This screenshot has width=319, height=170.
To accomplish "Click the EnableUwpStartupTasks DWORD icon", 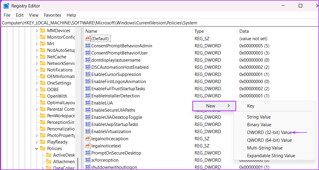I will 87,124.
